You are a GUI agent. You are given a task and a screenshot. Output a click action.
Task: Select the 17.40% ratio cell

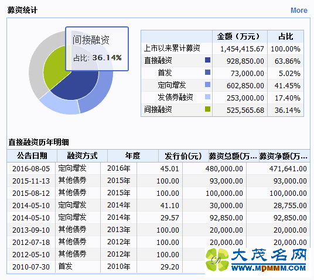click(288, 98)
